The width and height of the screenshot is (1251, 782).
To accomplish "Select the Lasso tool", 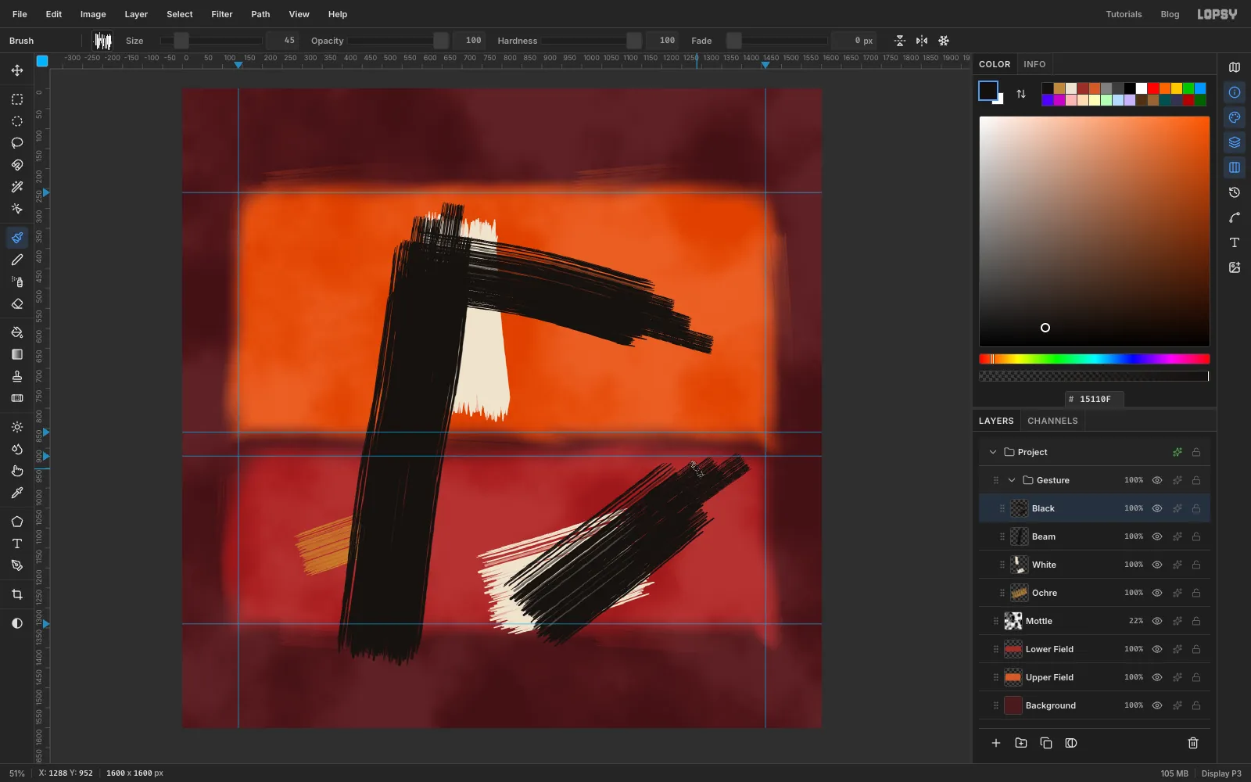I will [x=17, y=143].
